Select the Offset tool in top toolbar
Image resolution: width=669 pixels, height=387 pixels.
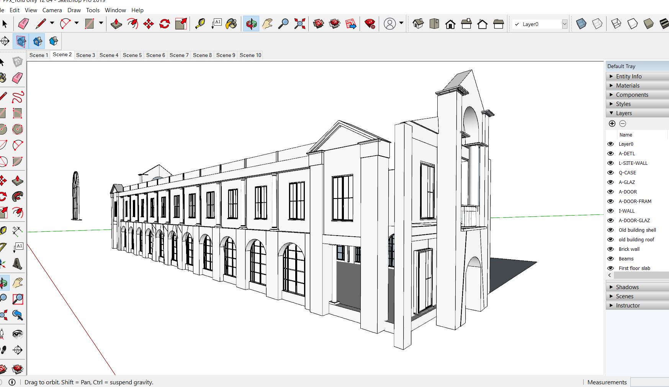point(132,24)
